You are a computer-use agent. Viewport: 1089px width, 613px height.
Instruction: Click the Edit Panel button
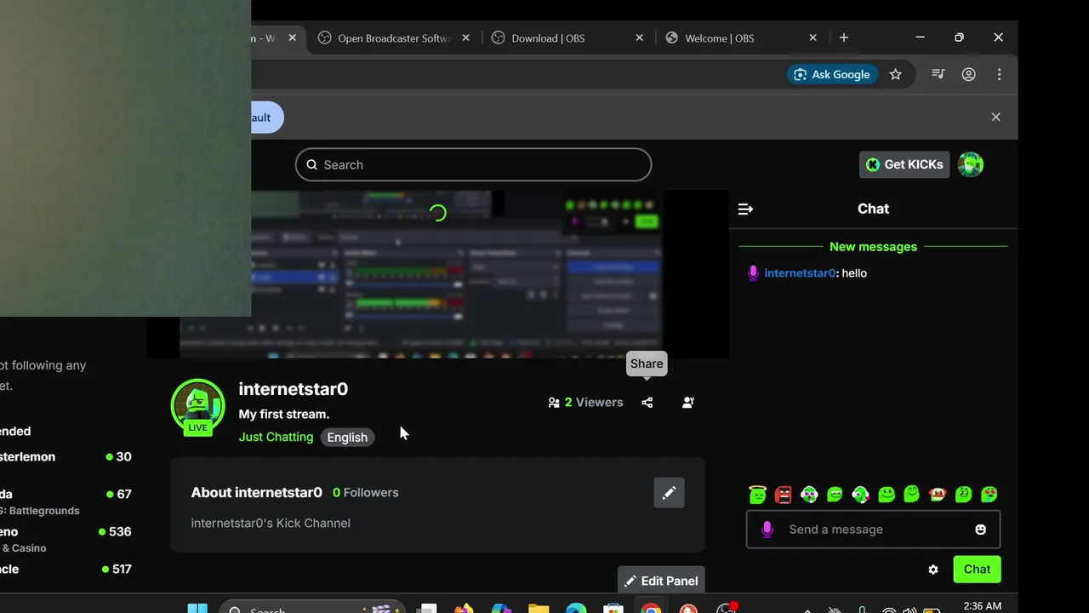coord(661,581)
